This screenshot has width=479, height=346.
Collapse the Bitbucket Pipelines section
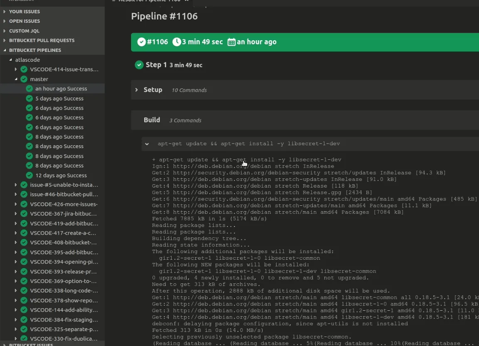tap(5, 50)
